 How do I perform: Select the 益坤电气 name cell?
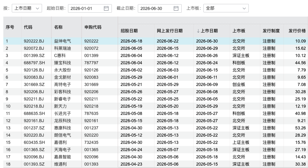63,41
